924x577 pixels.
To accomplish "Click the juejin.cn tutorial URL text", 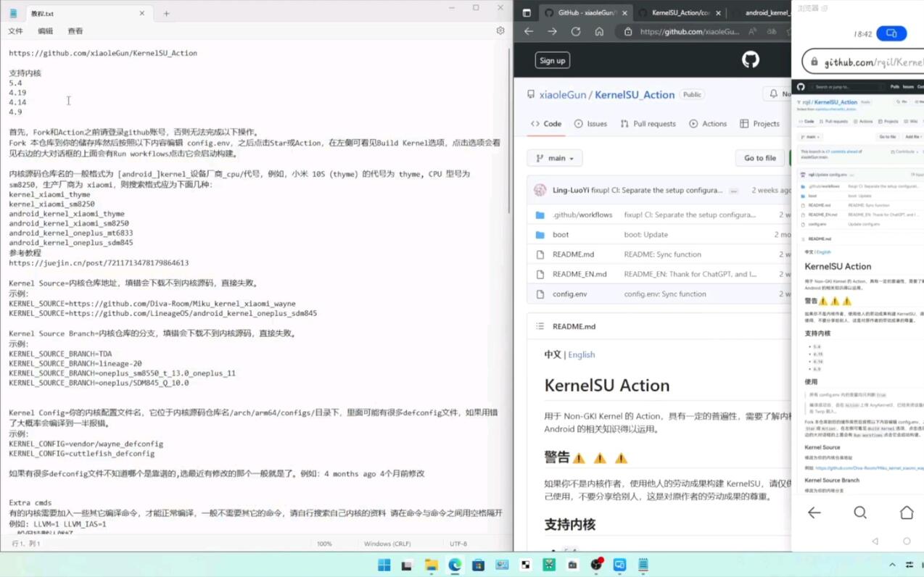I will pyautogui.click(x=99, y=263).
